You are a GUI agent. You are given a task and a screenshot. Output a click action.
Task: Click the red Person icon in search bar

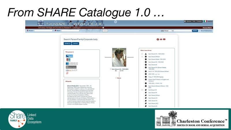(27, 31)
